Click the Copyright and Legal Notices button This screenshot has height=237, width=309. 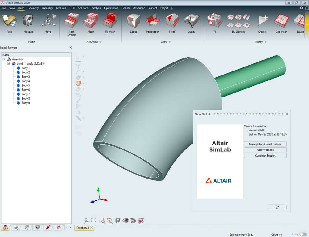click(265, 144)
